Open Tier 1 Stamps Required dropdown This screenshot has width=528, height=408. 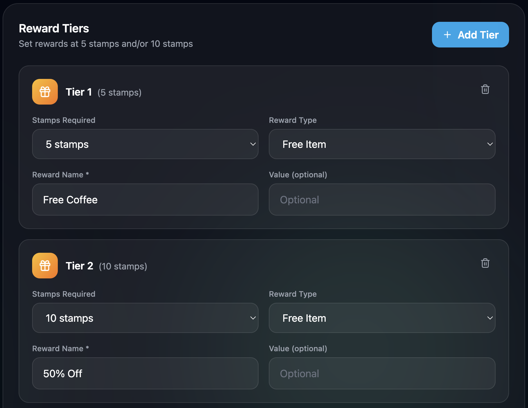click(x=145, y=144)
